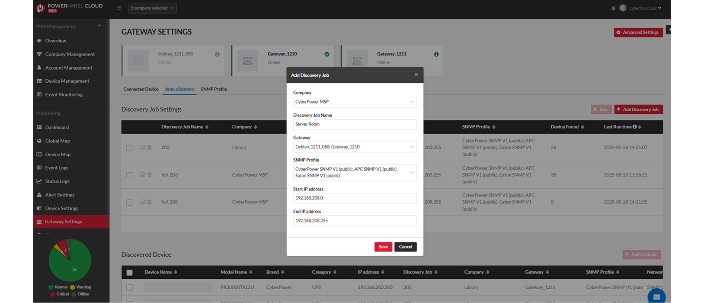Click the trash icon for job full_208
Viewport: 704px width, 303px height.
(149, 202)
